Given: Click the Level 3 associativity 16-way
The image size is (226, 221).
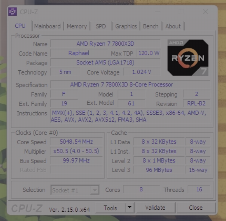Looking at the screenshot, I should (x=198, y=170).
